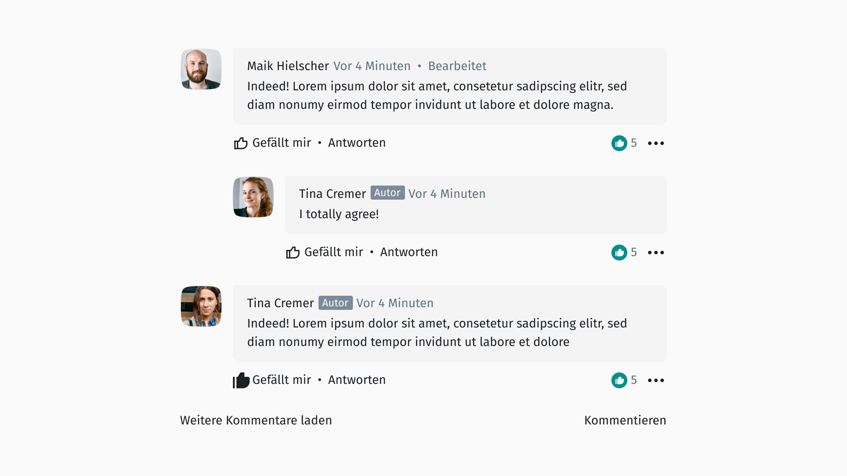847x476 pixels.
Task: Click the thumbs-up icon on Tina Cremer's reply
Action: (292, 252)
